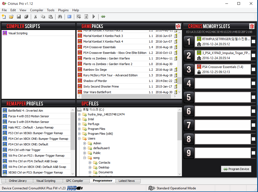Expand the Documents folder node
The height and width of the screenshot is (192, 258).
click(90, 172)
